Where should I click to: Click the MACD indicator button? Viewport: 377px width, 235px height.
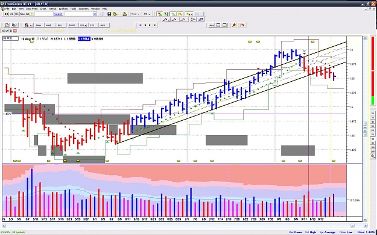click(72, 25)
